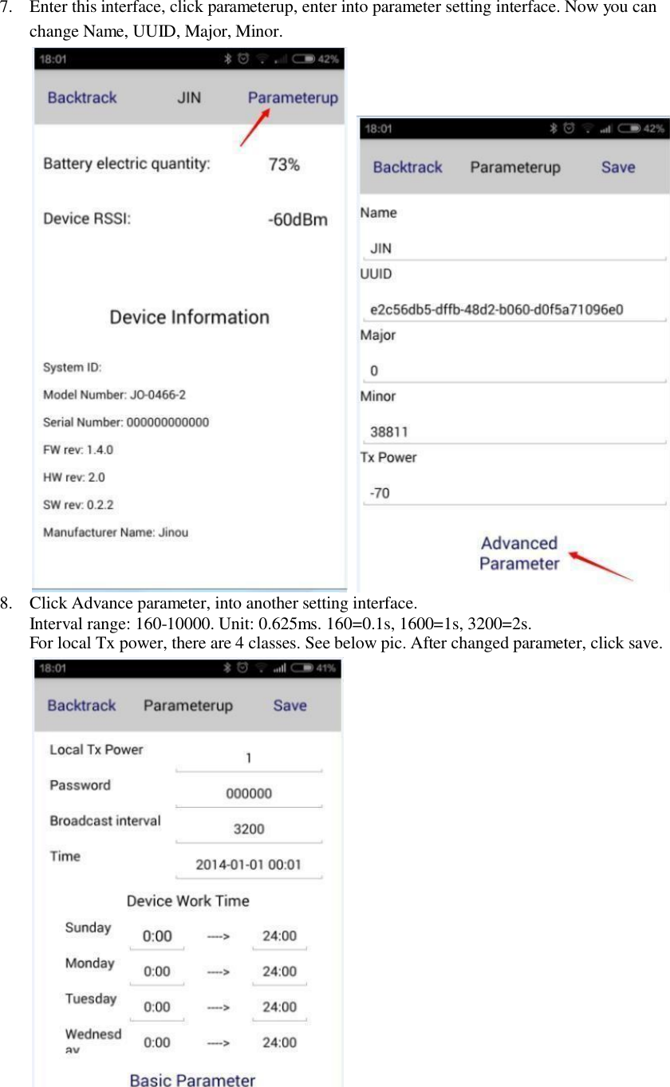Select Wednesday end time 24:00
This screenshot has height=1087, width=670.
[279, 1042]
